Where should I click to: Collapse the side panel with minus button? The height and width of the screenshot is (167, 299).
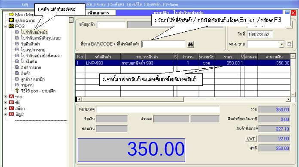tap(71, 20)
